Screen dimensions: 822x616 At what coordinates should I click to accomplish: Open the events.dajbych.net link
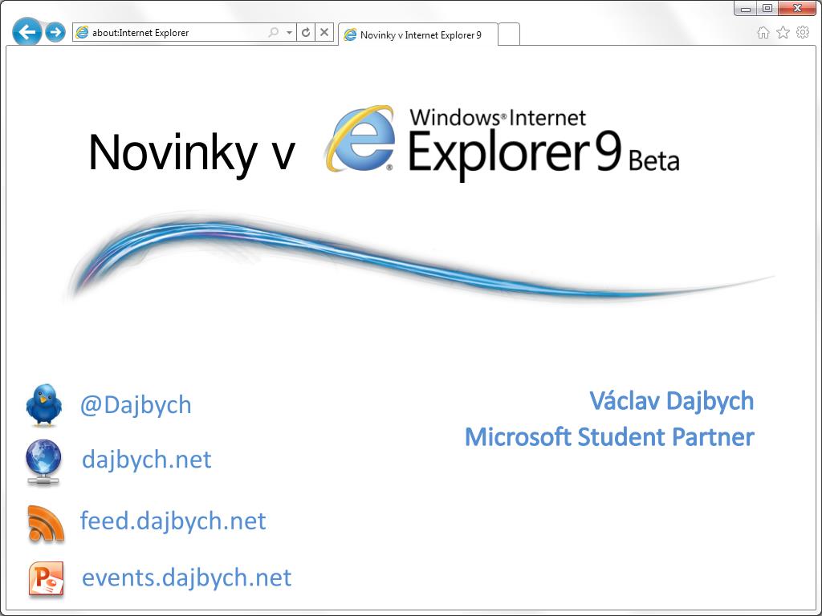click(186, 577)
